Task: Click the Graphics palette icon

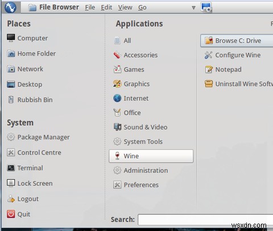Action: click(x=117, y=84)
